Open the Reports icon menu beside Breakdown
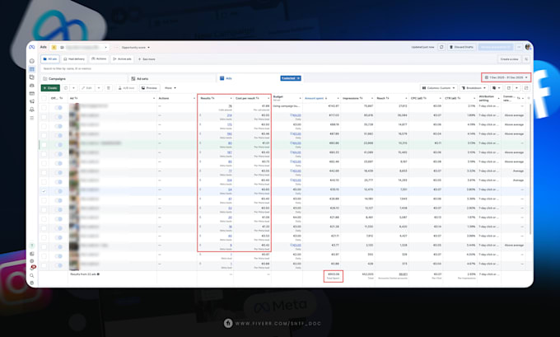The image size is (560, 337). click(x=496, y=88)
